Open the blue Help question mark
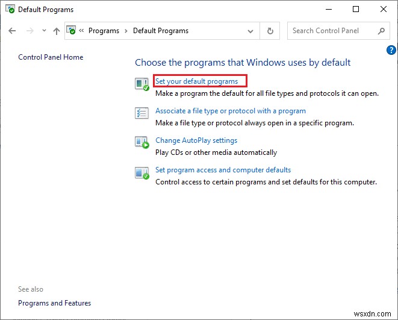Image resolution: width=398 pixels, height=320 pixels. pyautogui.click(x=391, y=50)
